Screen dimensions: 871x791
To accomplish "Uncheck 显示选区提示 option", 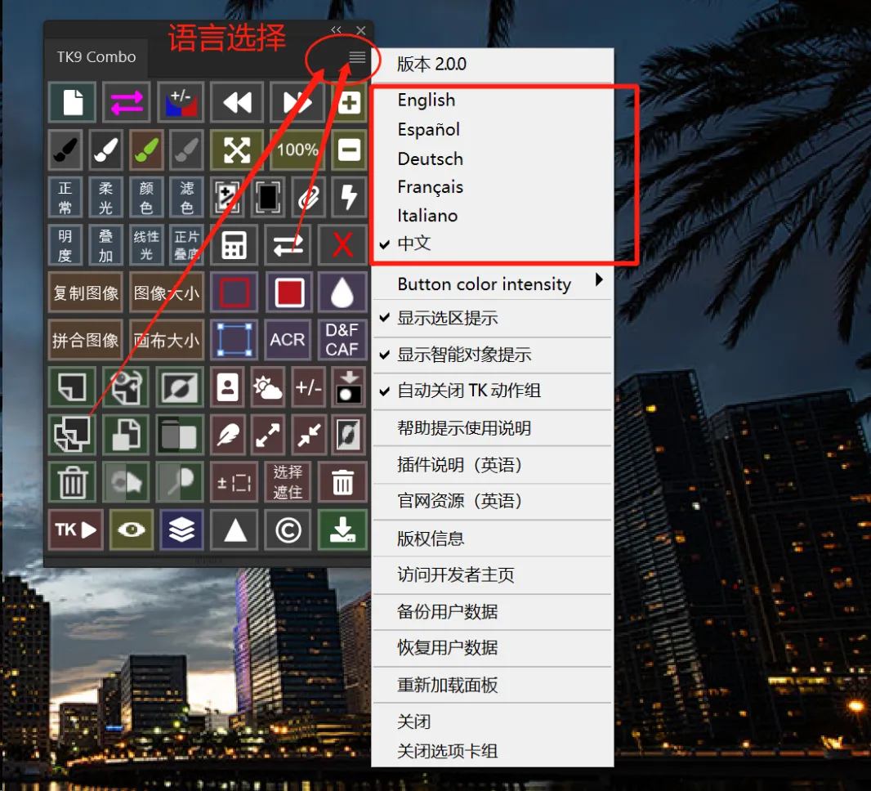I will pos(446,320).
